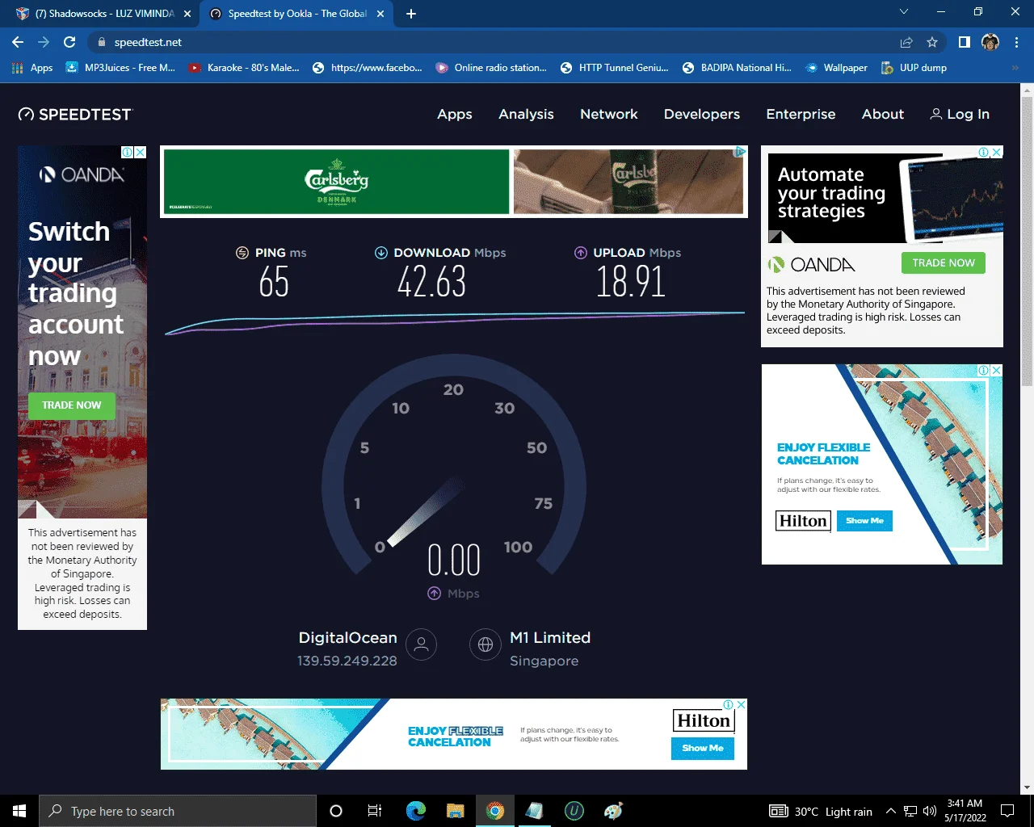Open the Karaoke 80's Male bookmark
This screenshot has width=1034, height=827.
pos(244,68)
